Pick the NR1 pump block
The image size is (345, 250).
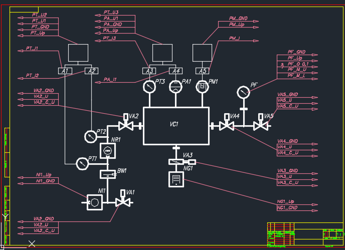coord(108,151)
